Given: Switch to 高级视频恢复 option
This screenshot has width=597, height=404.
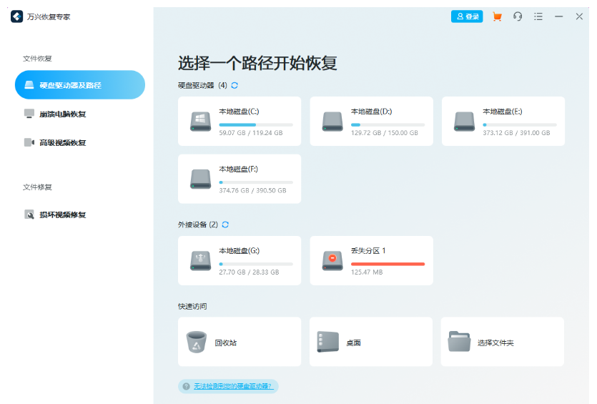Looking at the screenshot, I should (62, 142).
